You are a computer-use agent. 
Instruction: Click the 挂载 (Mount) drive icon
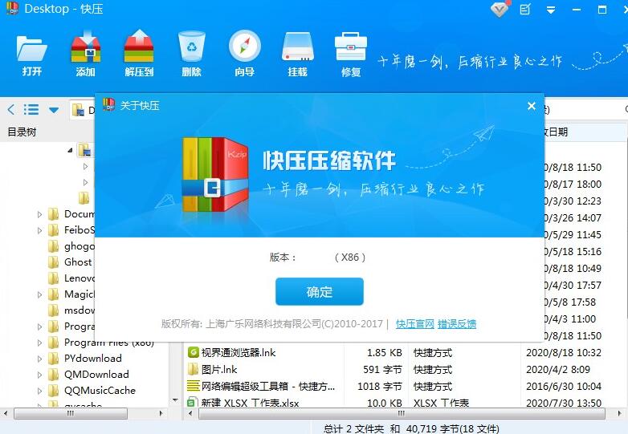[x=298, y=54]
